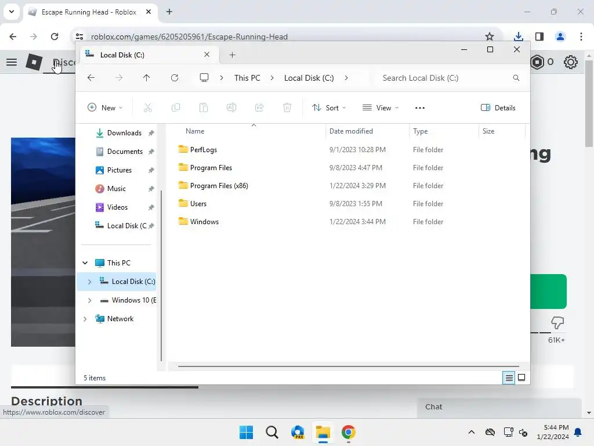Image resolution: width=594 pixels, height=446 pixels.
Task: Toggle the Chrome side panel icon
Action: [x=539, y=37]
